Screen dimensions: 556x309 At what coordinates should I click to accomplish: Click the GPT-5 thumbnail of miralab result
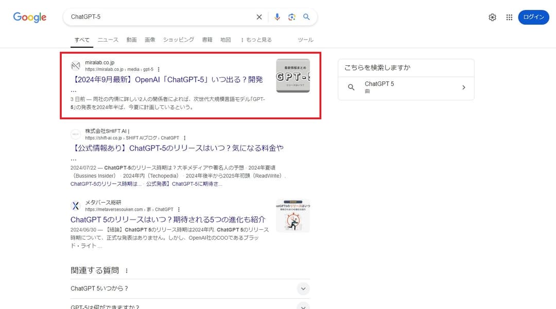(x=293, y=76)
